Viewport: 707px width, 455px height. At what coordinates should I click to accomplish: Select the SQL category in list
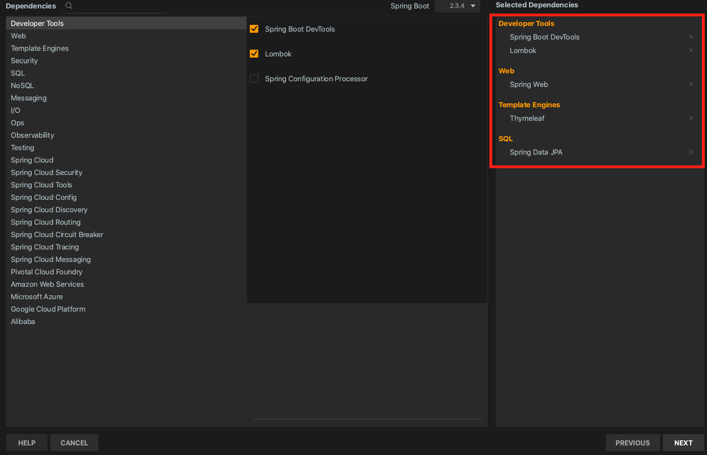tap(126, 73)
